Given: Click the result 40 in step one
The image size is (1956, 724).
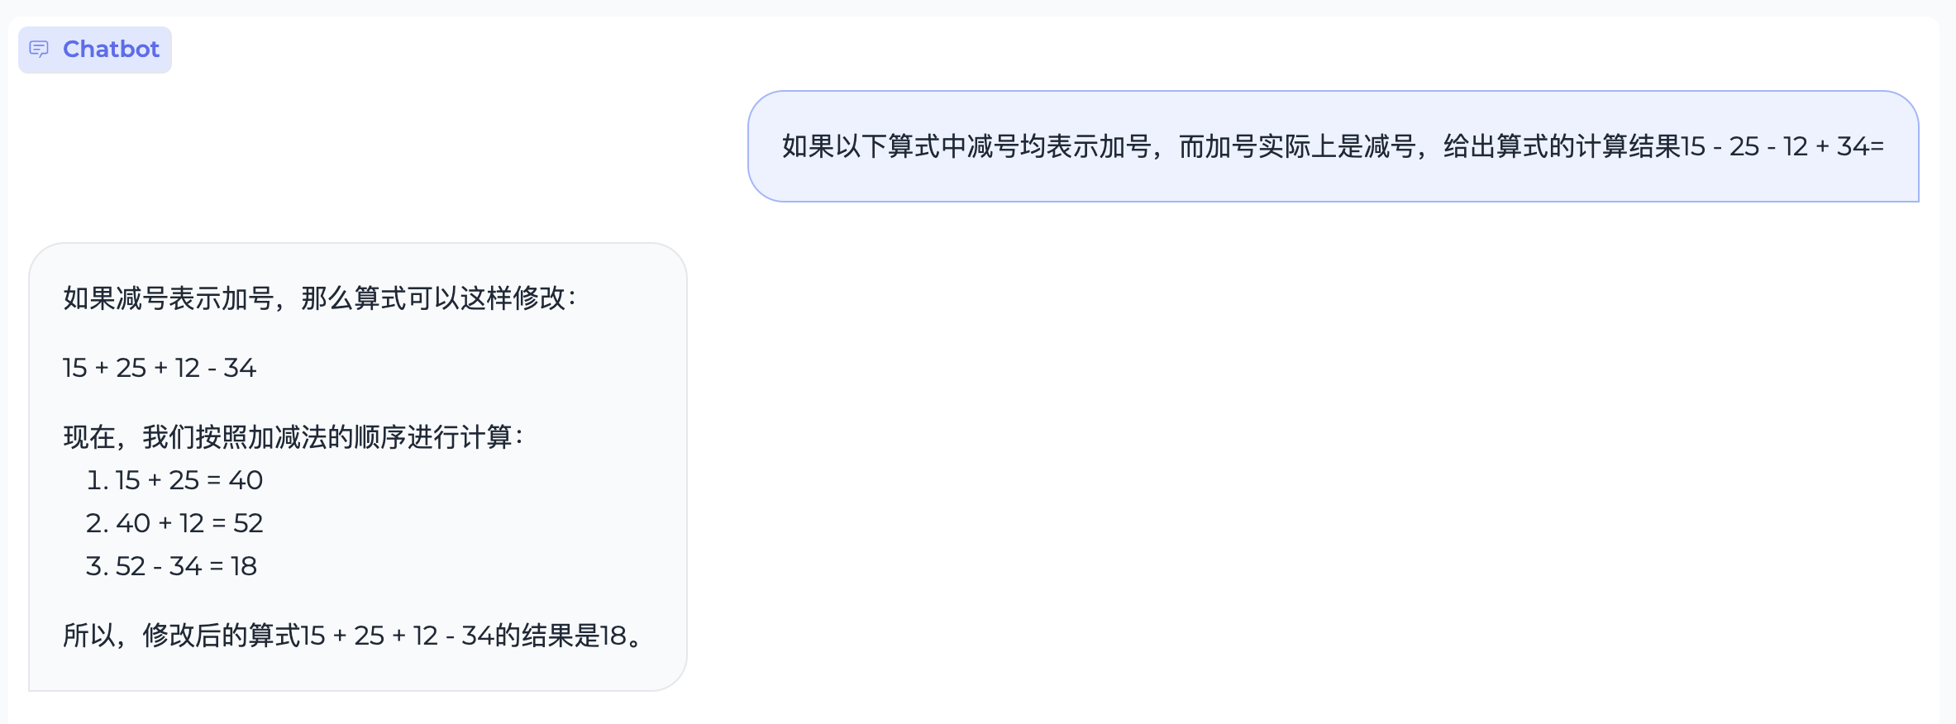Looking at the screenshot, I should click(246, 480).
